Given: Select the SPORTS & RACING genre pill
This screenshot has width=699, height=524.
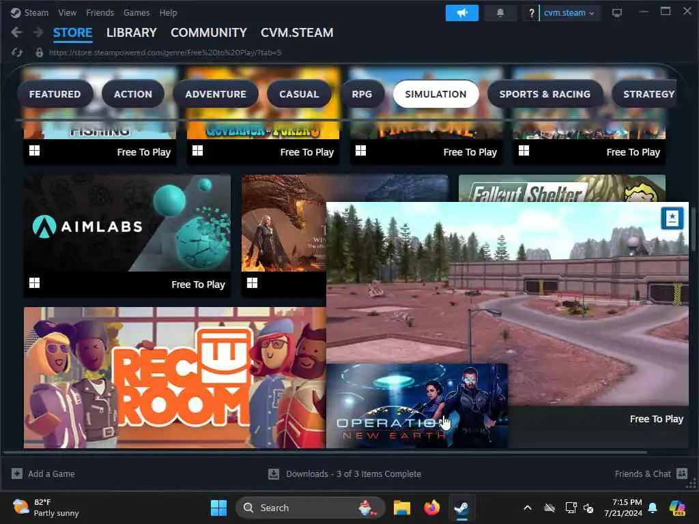Looking at the screenshot, I should (545, 94).
